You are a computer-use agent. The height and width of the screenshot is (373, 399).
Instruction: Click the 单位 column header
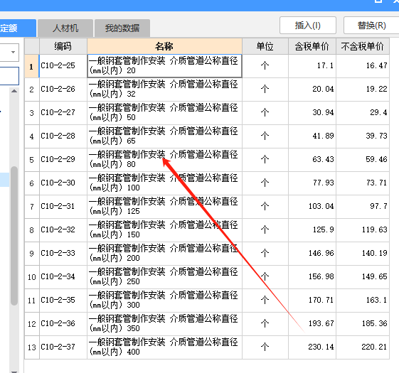click(265, 46)
